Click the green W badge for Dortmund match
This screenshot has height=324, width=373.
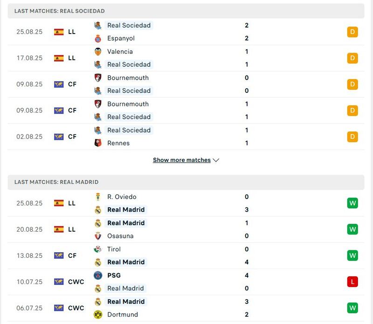click(x=352, y=308)
